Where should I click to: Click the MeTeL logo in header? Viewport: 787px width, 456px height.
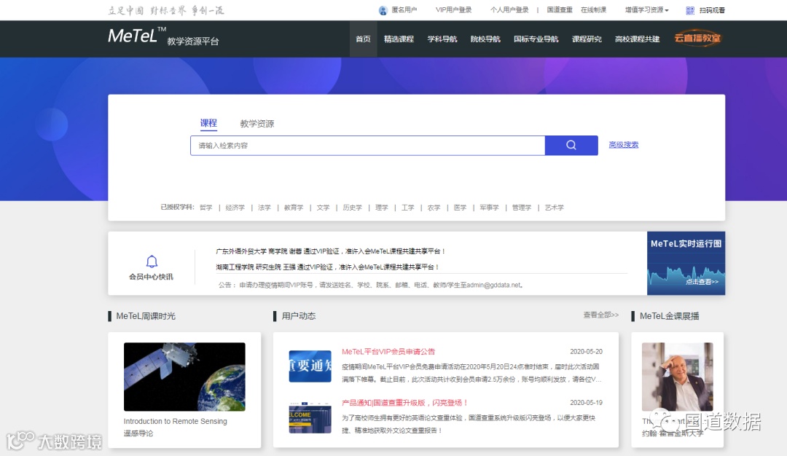pyautogui.click(x=137, y=36)
